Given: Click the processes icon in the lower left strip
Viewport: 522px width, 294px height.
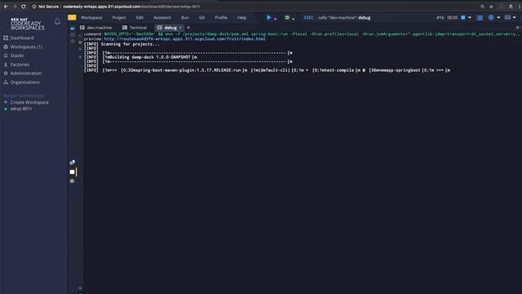Looking at the screenshot, I should (x=73, y=163).
